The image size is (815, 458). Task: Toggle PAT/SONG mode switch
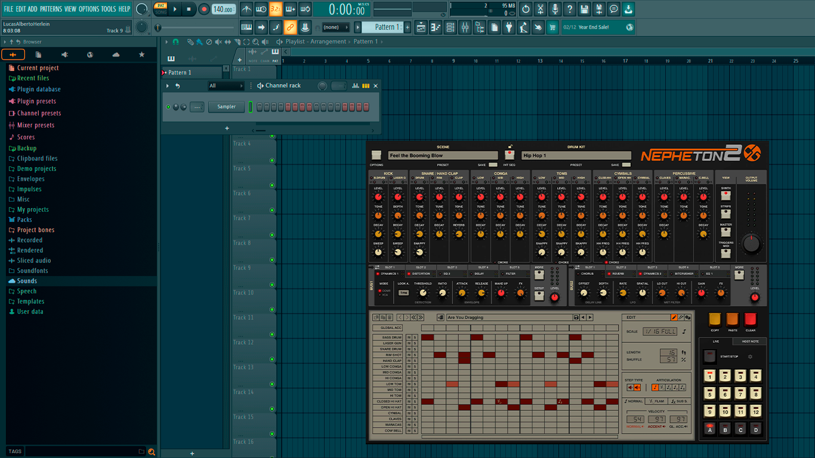coord(160,9)
